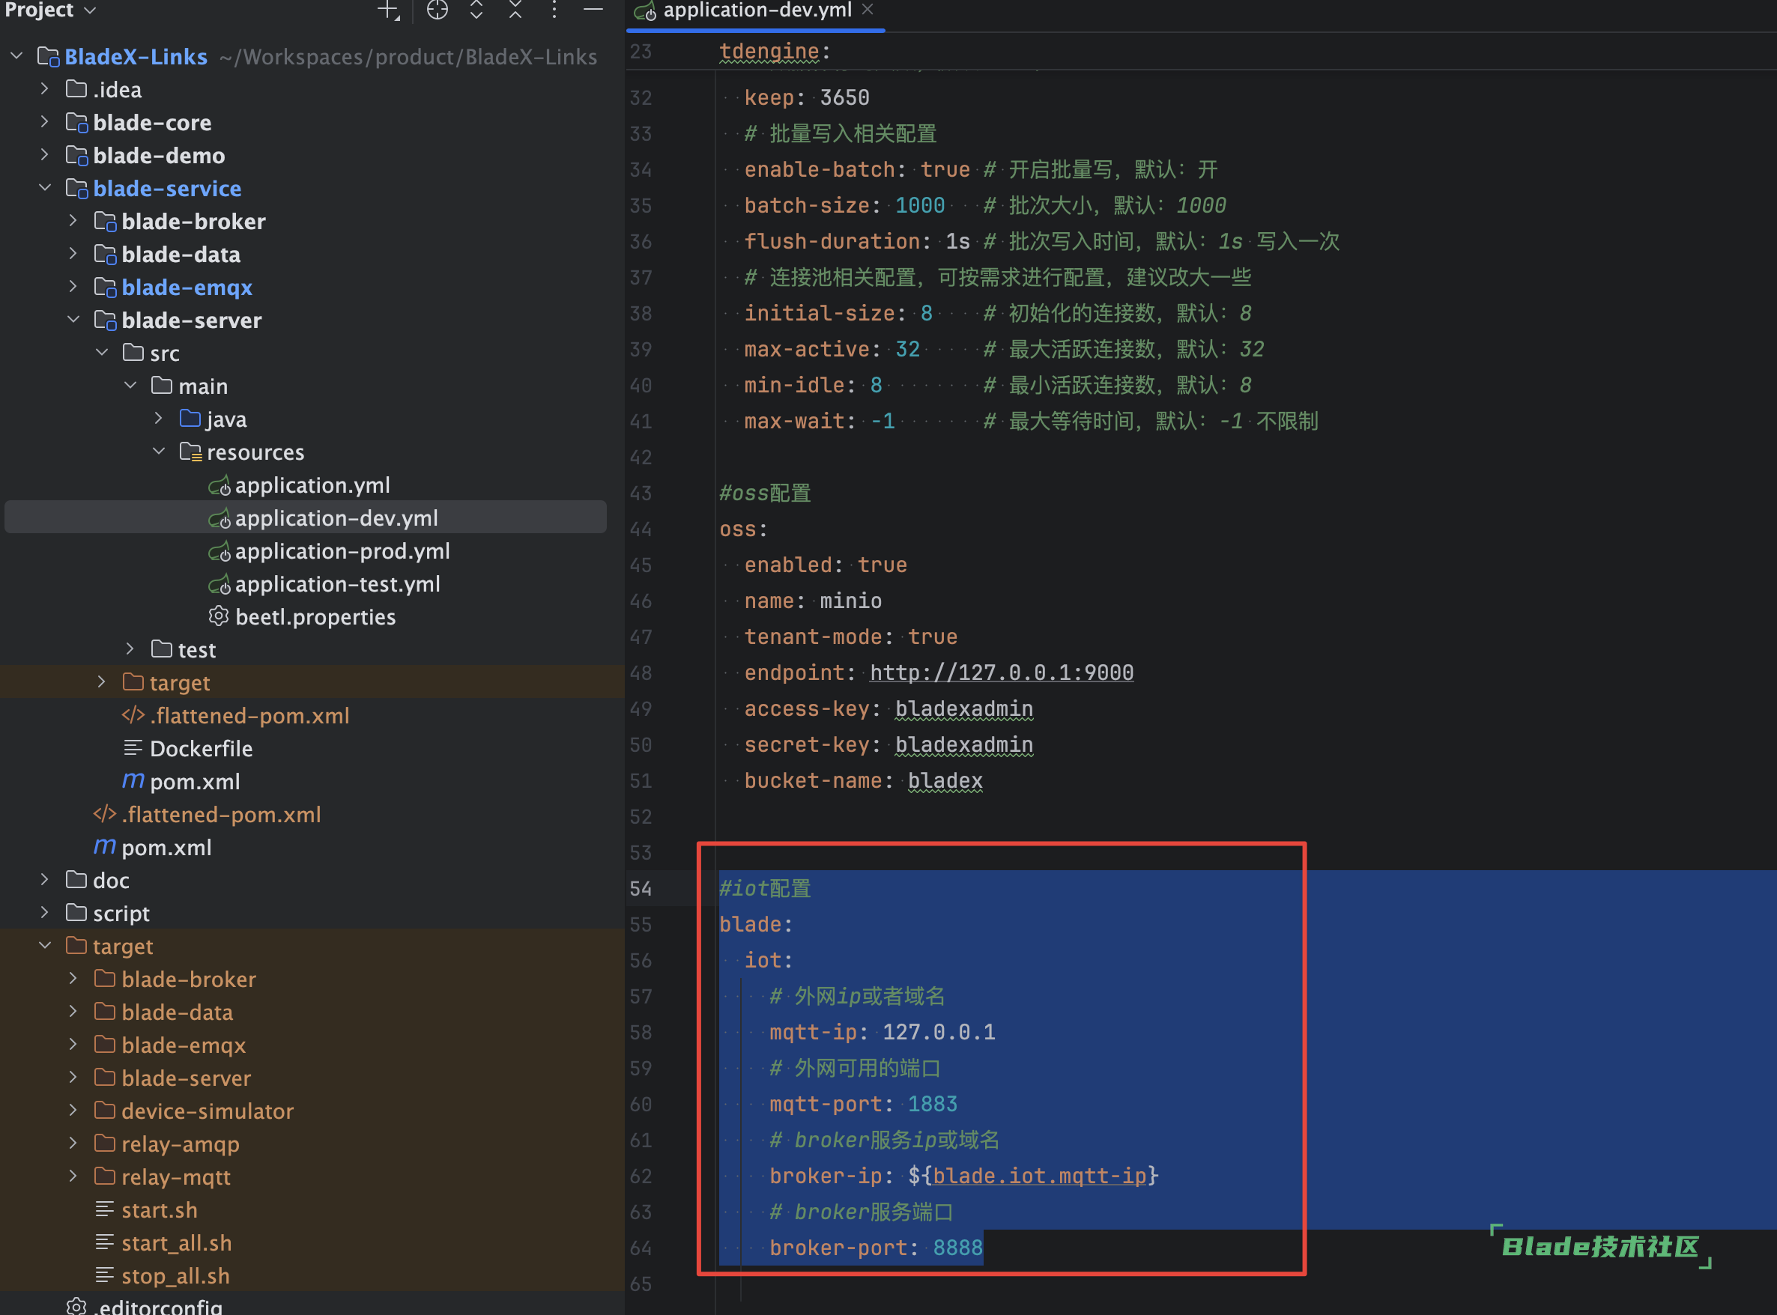Viewport: 1777px width, 1315px height.
Task: Expand the java source folder
Action: click(158, 418)
